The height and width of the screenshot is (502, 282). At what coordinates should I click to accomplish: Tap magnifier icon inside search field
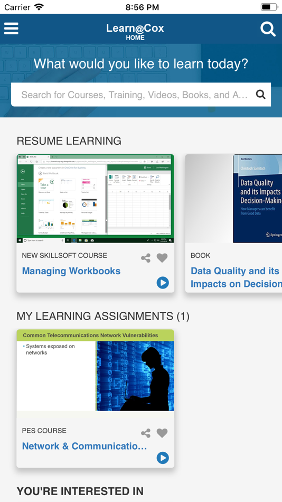[x=261, y=95]
